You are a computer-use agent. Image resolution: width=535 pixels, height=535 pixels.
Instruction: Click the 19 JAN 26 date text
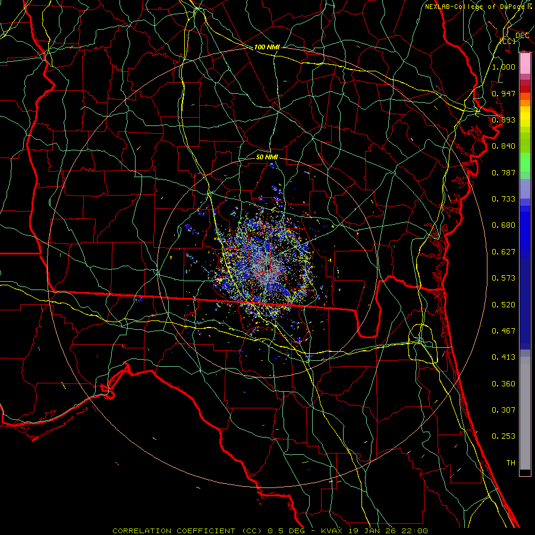(372, 531)
